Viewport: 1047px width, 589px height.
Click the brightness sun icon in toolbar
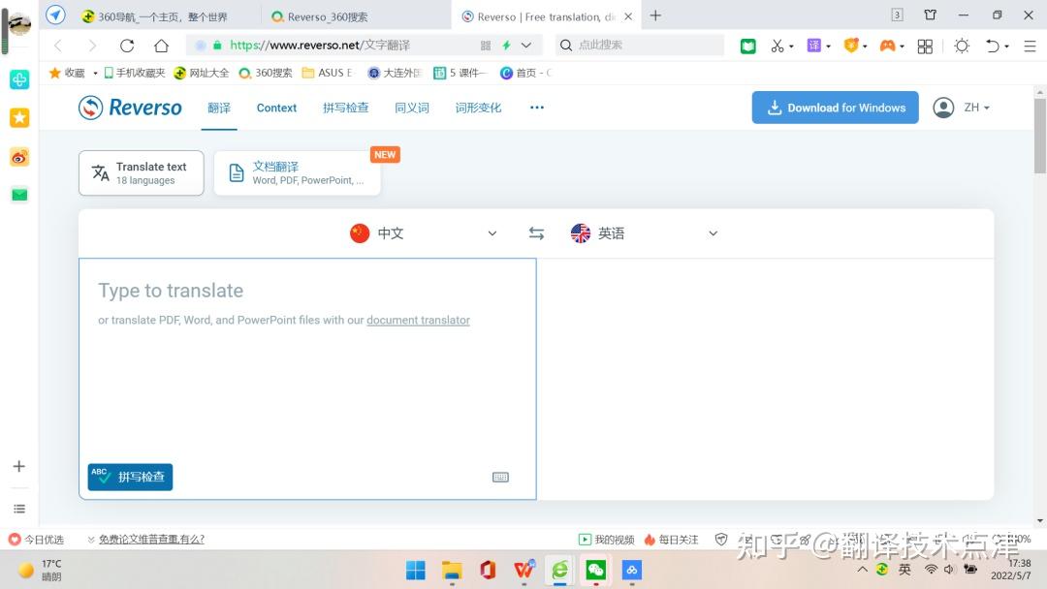(x=961, y=46)
